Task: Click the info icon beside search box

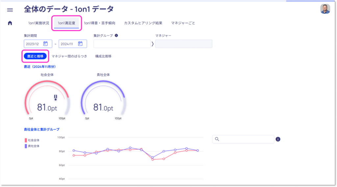Action: (278, 139)
